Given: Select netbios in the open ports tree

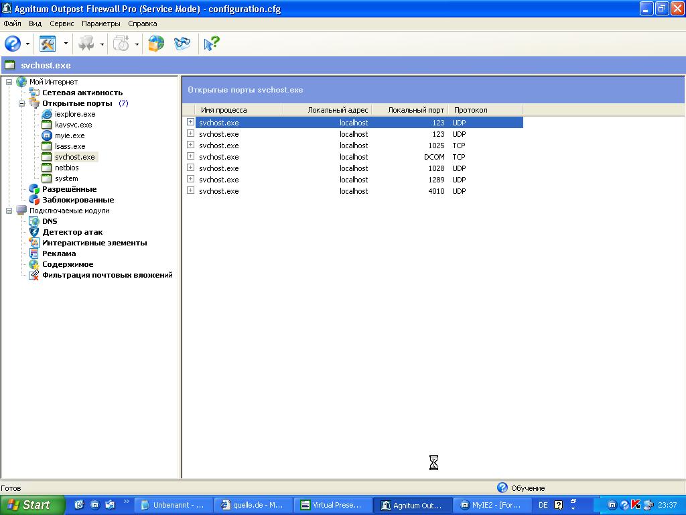Looking at the screenshot, I should coord(66,168).
